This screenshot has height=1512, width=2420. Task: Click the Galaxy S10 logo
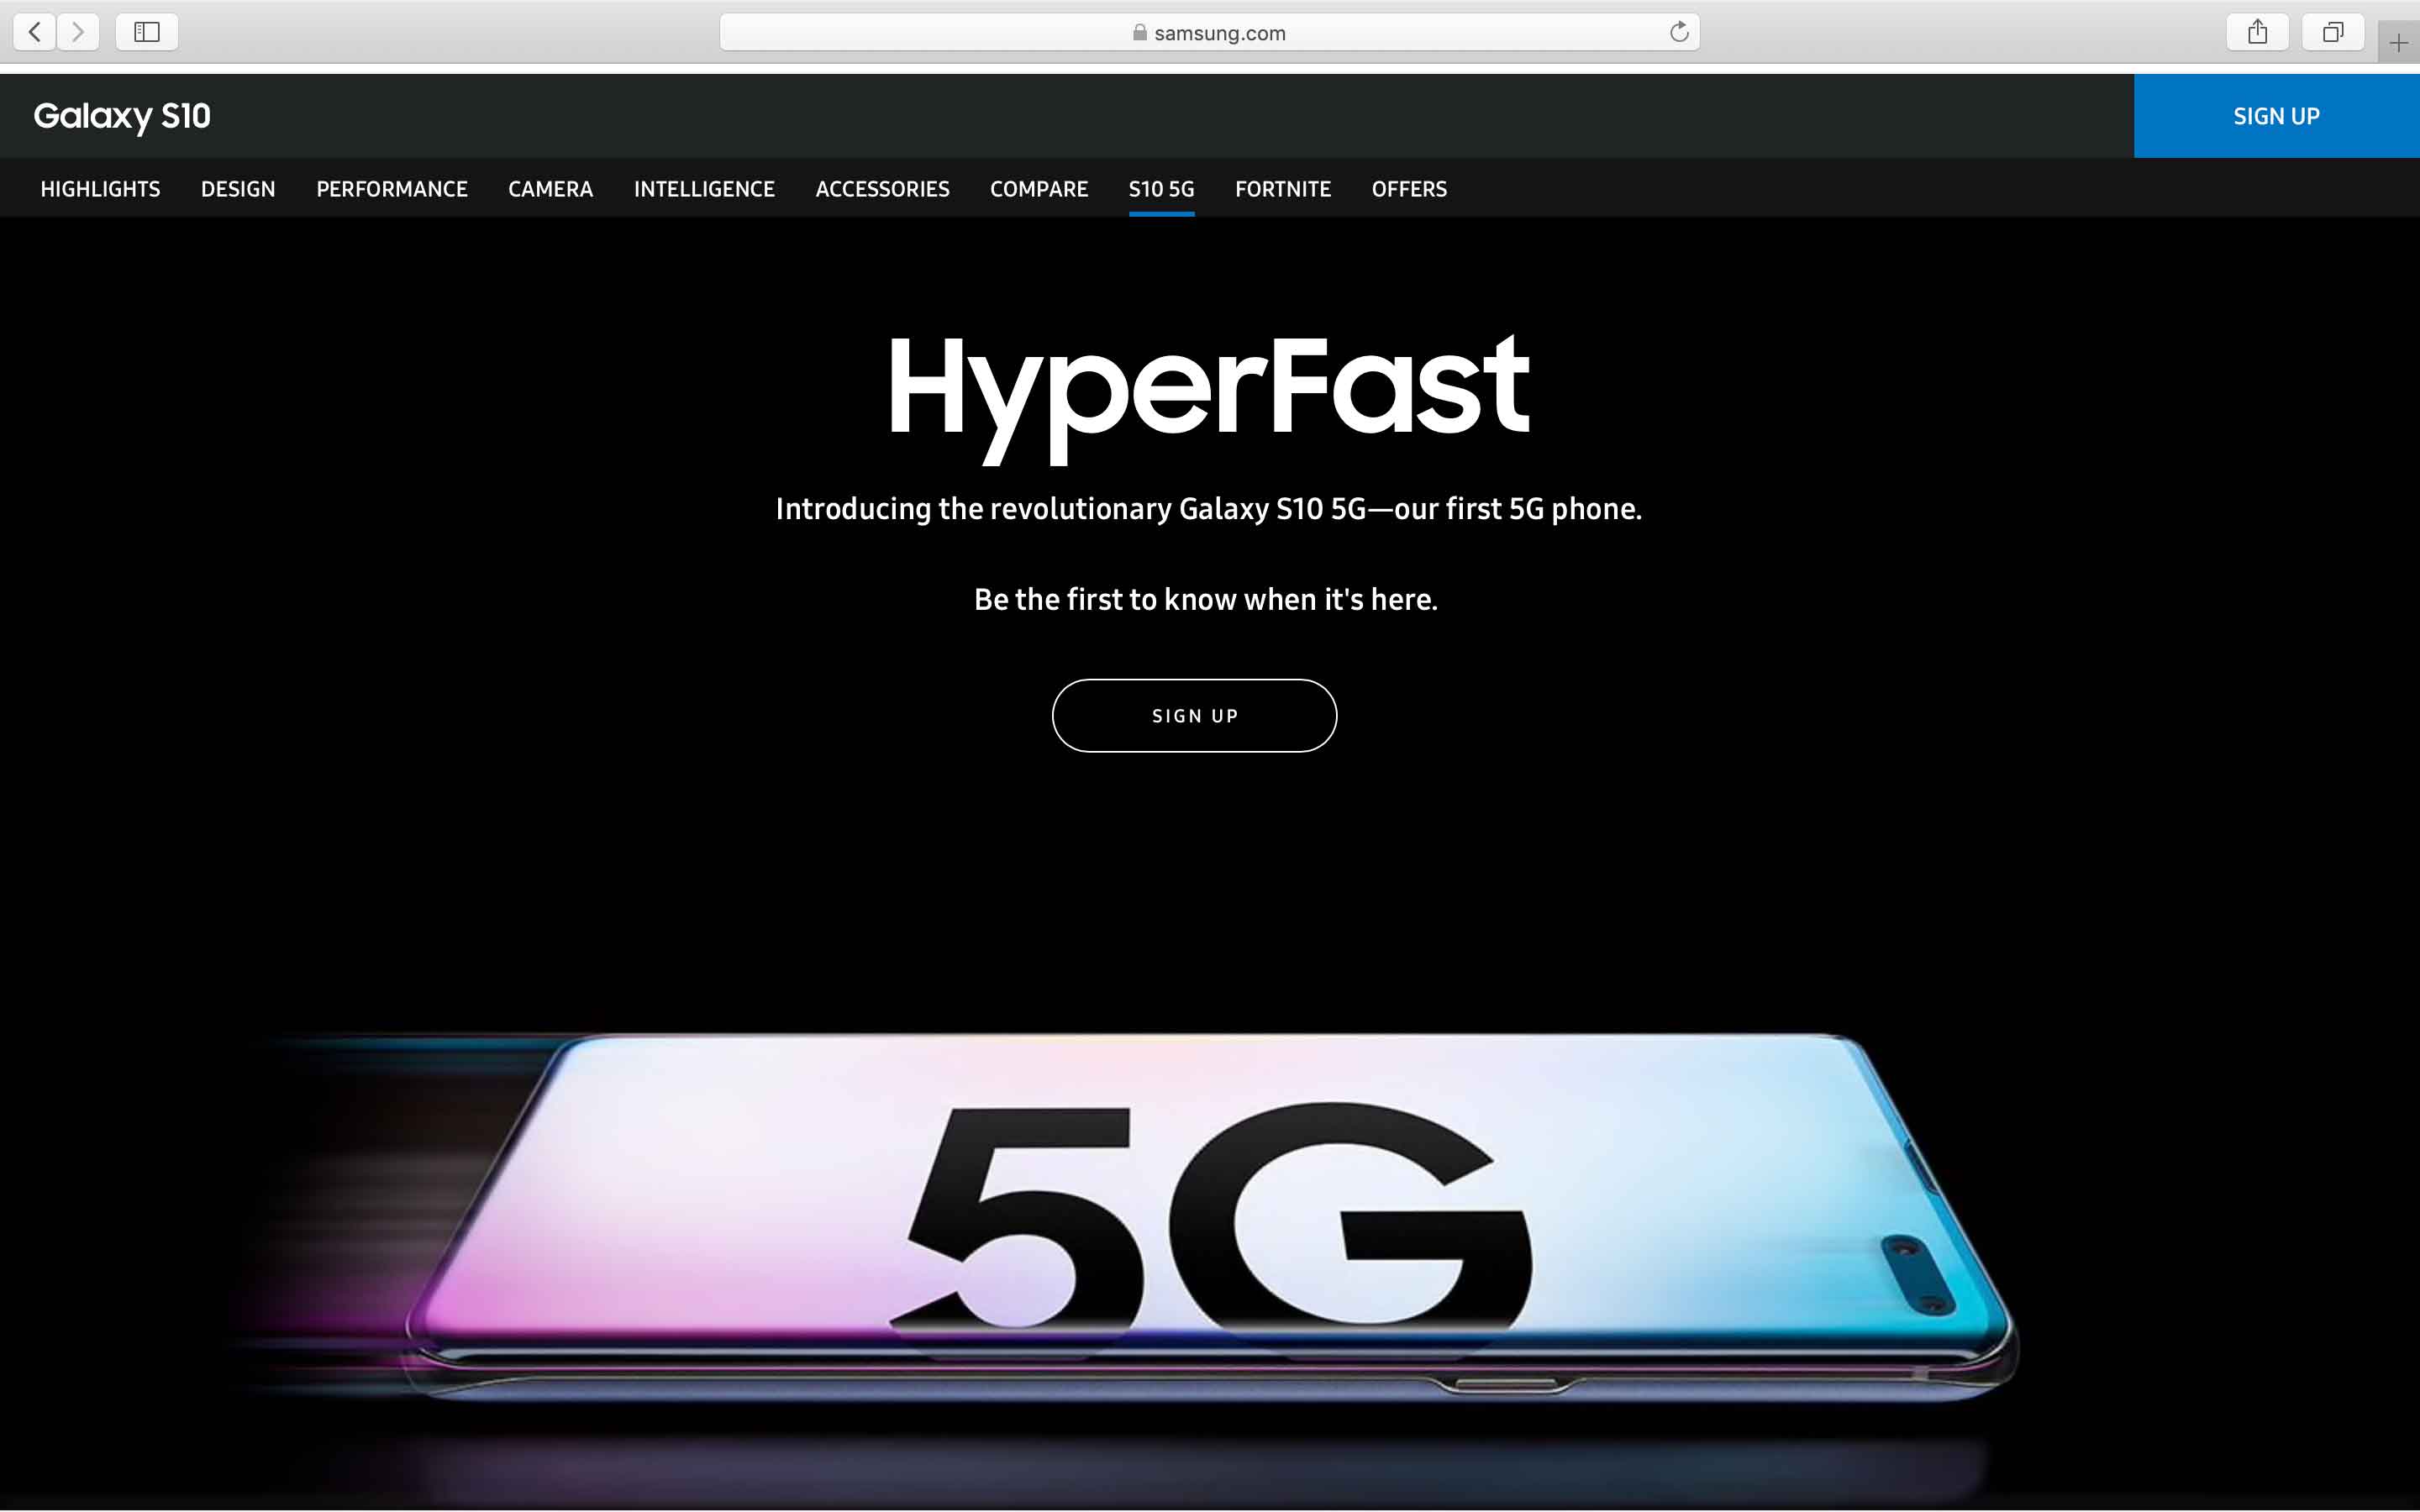coord(122,116)
